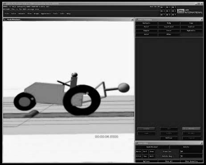
Task: Click the Analysis modeling category
Action: pos(147,23)
